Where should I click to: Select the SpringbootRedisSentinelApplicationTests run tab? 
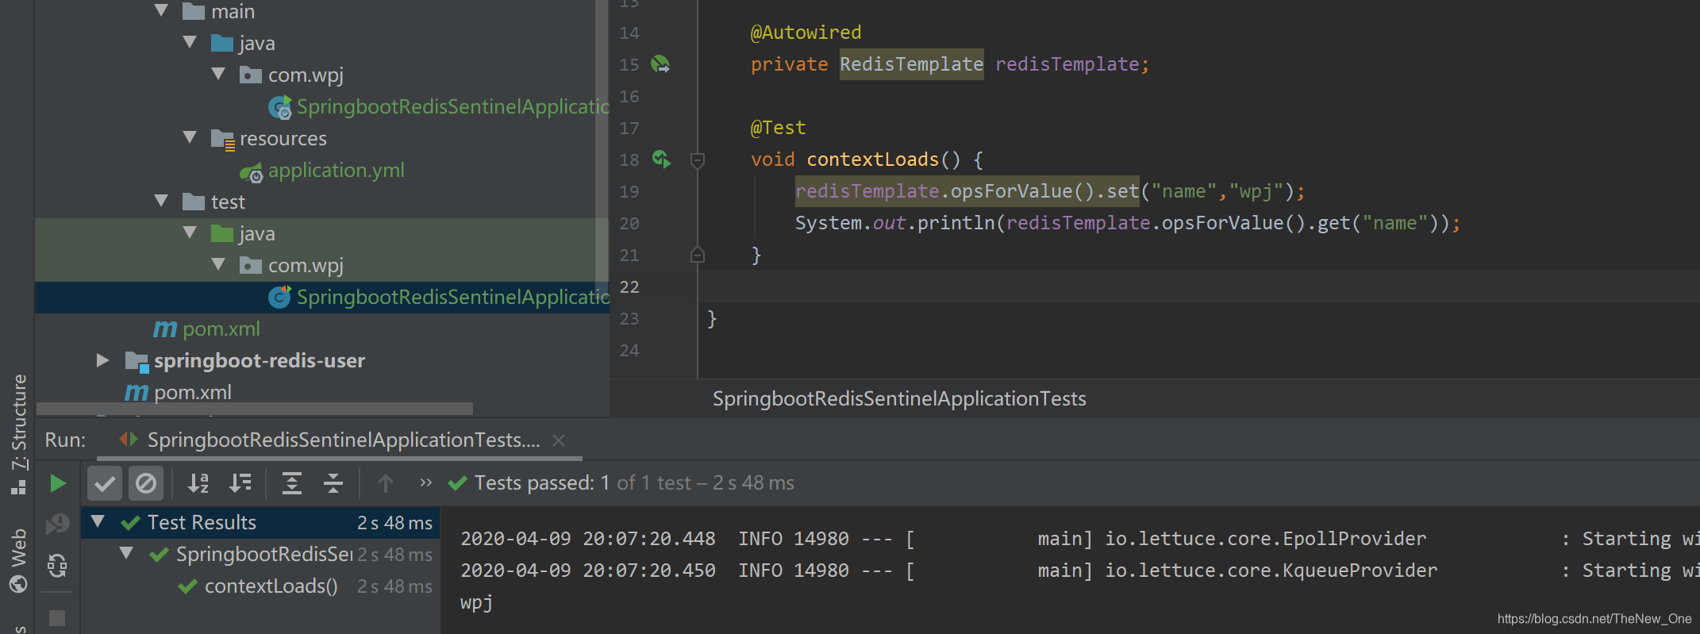(x=339, y=440)
